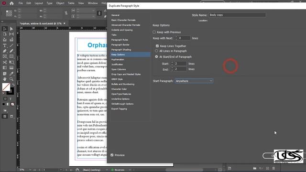Select the Hand tool
The image size is (306, 172).
pyautogui.click(x=5, y=79)
